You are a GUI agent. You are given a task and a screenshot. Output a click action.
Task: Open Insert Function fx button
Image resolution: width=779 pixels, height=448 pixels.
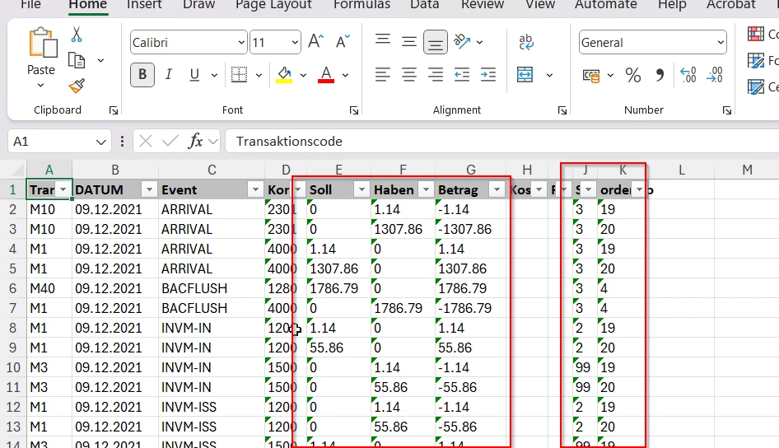195,142
